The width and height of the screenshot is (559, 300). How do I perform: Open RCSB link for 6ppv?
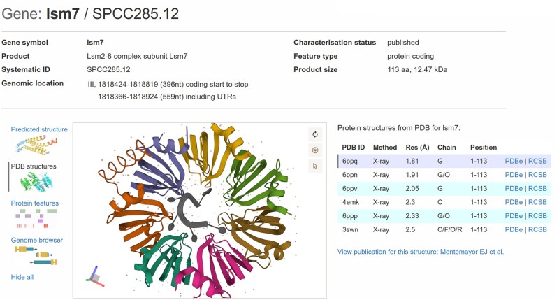pyautogui.click(x=537, y=189)
